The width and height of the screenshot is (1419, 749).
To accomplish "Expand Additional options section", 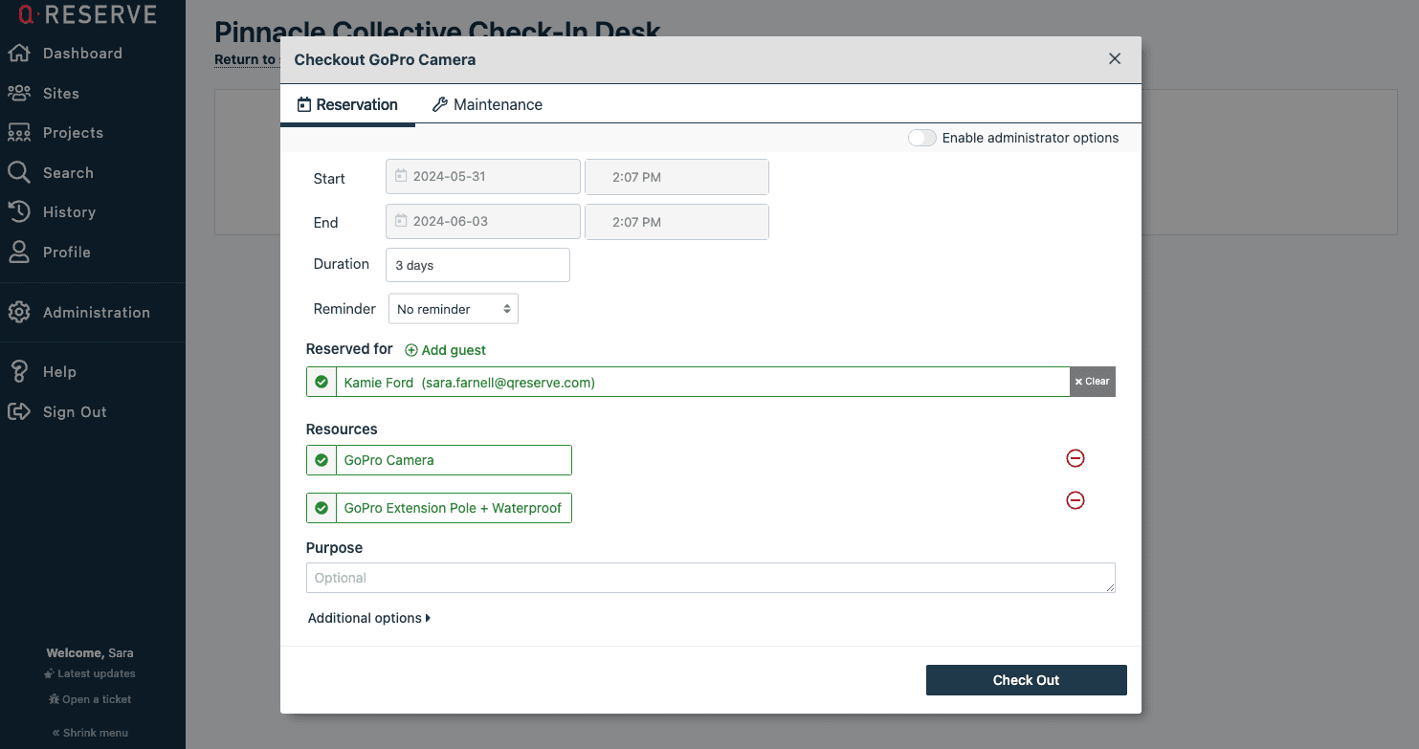I will [x=369, y=618].
